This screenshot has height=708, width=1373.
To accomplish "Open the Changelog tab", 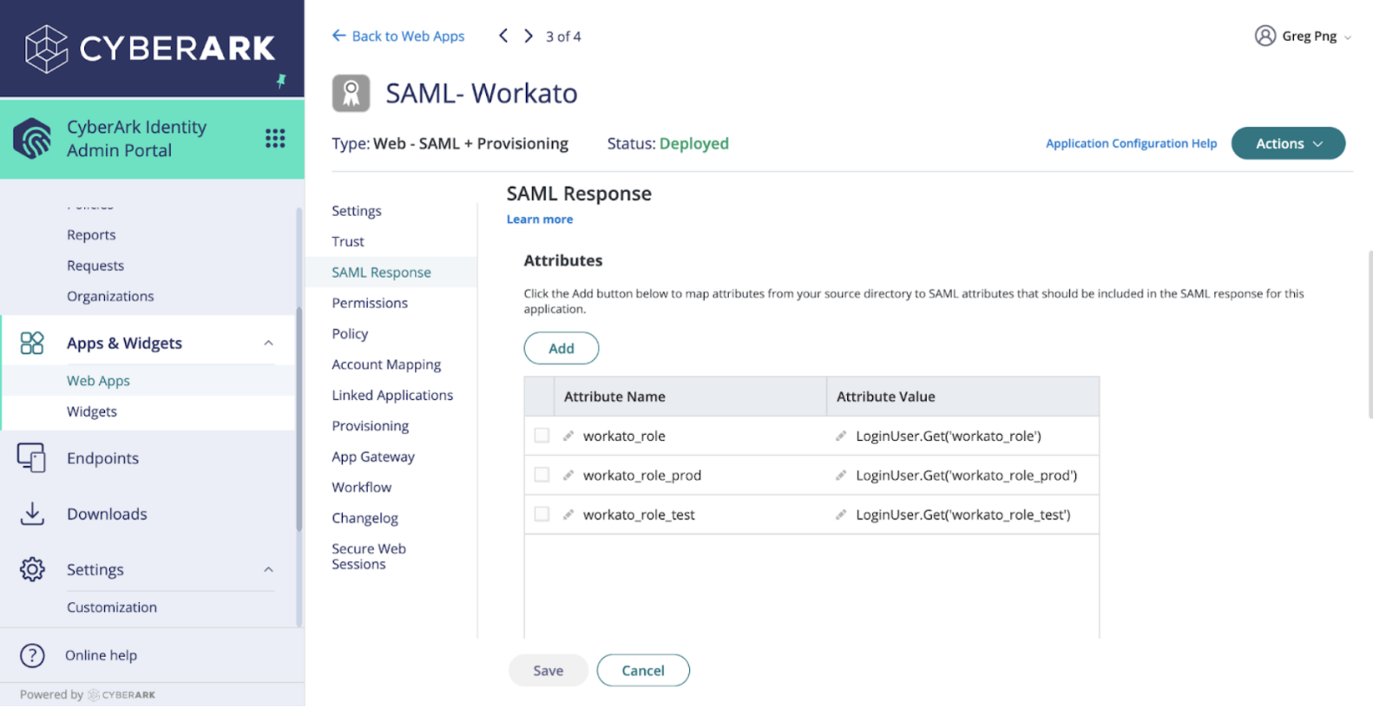I will coord(365,518).
